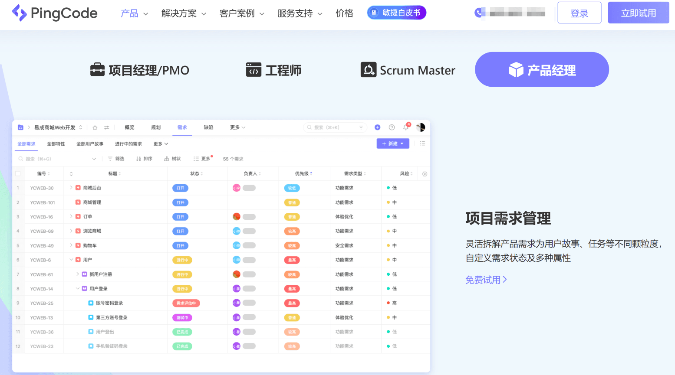Switch to the 全部特性 tab
Viewport: 675px width, 375px height.
click(56, 144)
